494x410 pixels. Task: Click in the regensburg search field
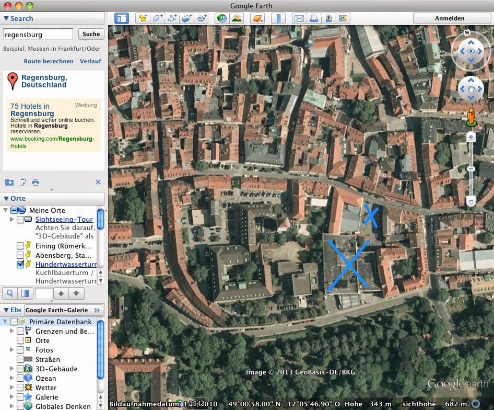[x=38, y=34]
